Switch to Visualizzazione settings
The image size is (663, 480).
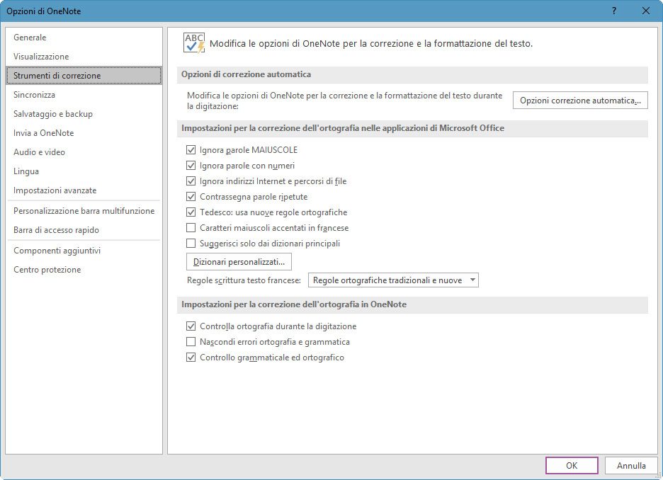click(41, 57)
